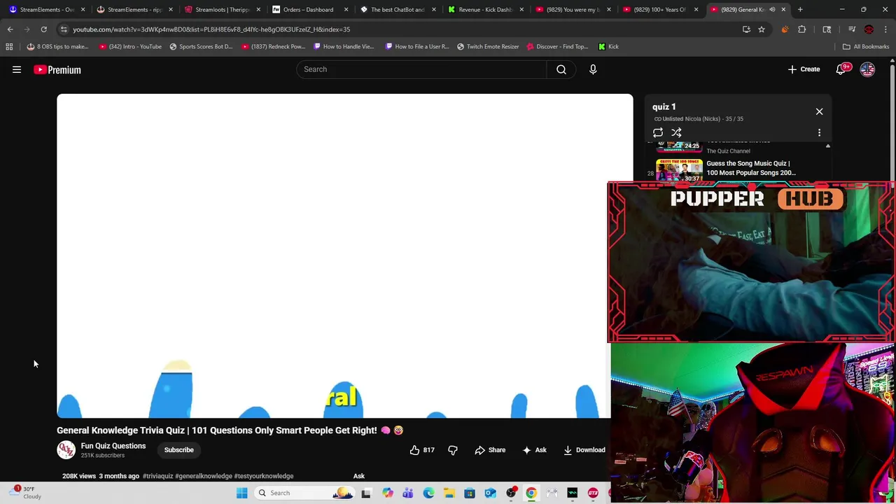Share this trivia quiz video
The image size is (896, 504).
(x=490, y=450)
